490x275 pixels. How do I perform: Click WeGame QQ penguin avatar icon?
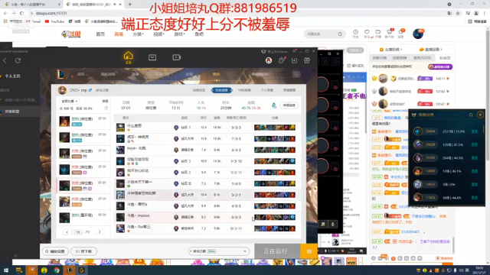pos(269,60)
